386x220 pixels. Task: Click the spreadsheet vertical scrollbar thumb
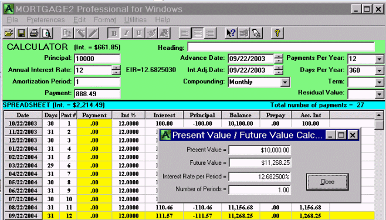(x=379, y=124)
